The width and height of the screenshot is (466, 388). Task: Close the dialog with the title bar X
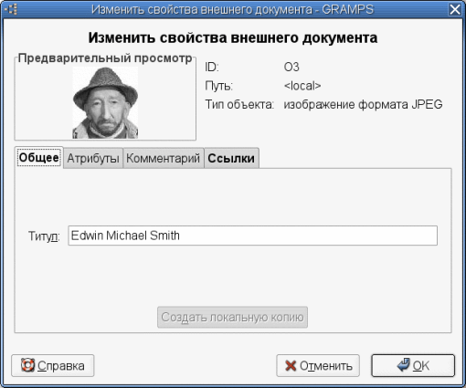point(455,9)
